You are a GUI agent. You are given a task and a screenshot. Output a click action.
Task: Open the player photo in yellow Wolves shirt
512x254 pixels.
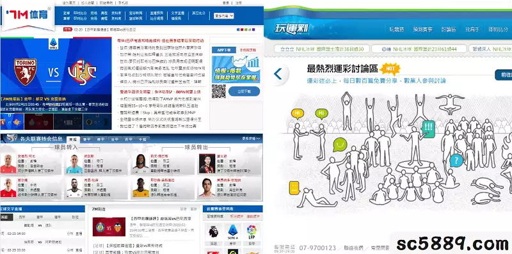(x=141, y=187)
